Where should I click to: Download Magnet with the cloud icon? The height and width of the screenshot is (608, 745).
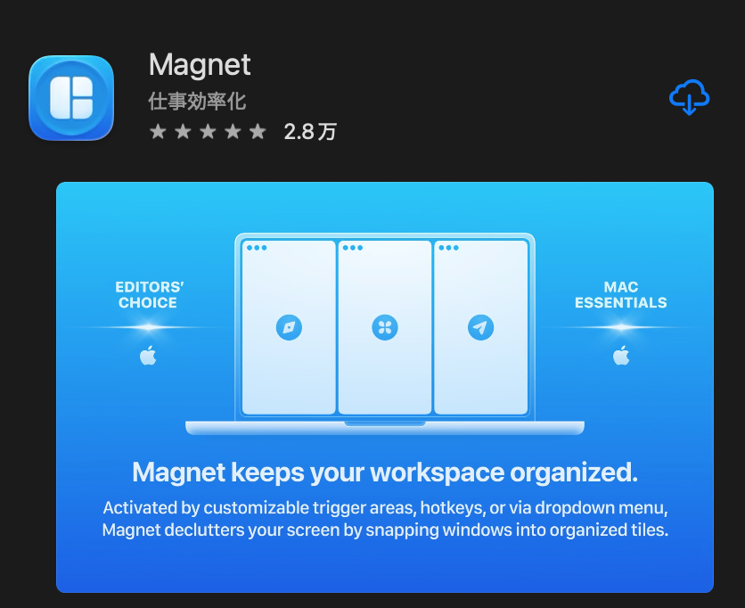click(x=690, y=97)
